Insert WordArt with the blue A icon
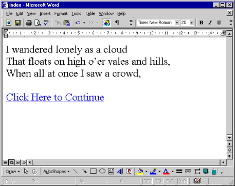The height and width of the screenshot is (186, 235). click(120, 172)
